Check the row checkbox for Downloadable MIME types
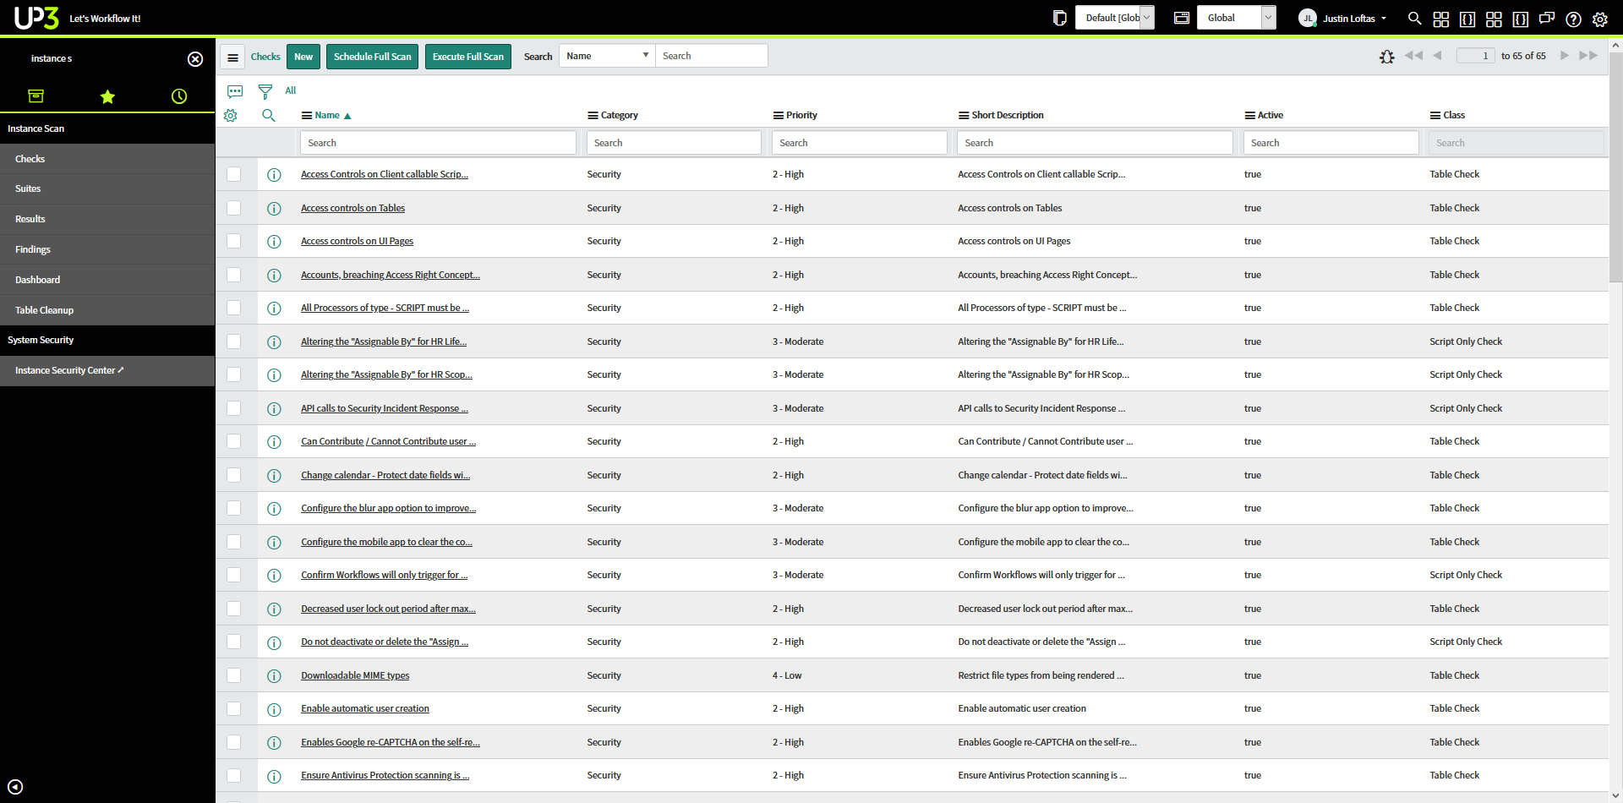Viewport: 1623px width, 803px height. click(x=234, y=675)
